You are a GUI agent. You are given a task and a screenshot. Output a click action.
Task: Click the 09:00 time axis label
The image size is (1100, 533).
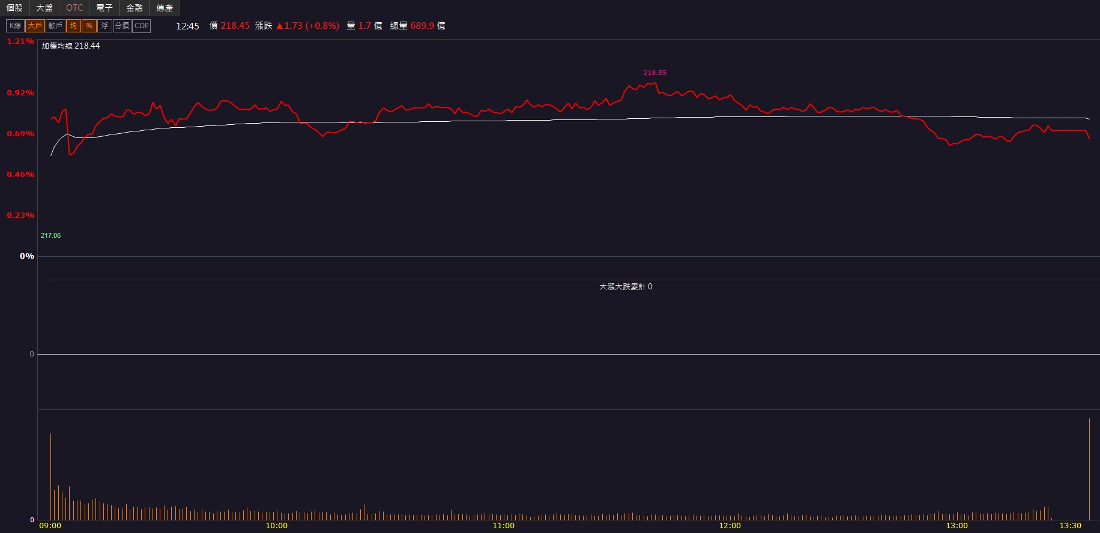coord(50,526)
